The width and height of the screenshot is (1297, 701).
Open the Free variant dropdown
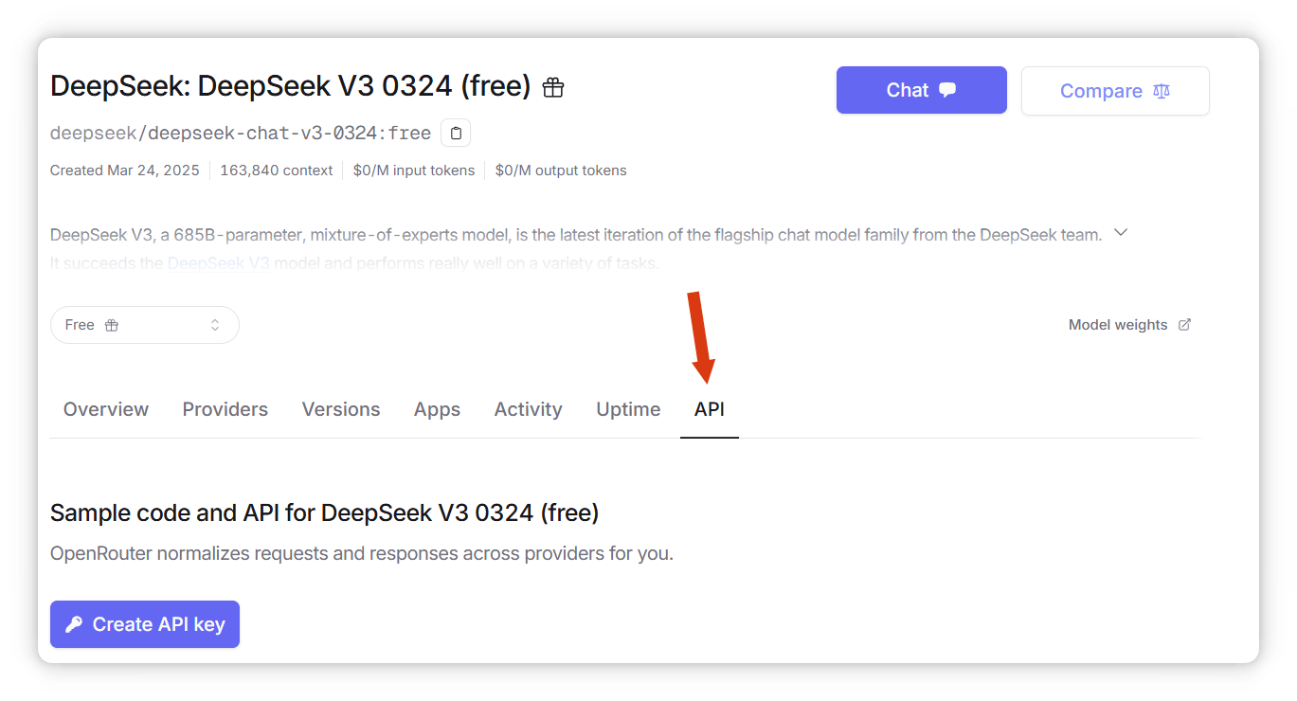click(145, 325)
